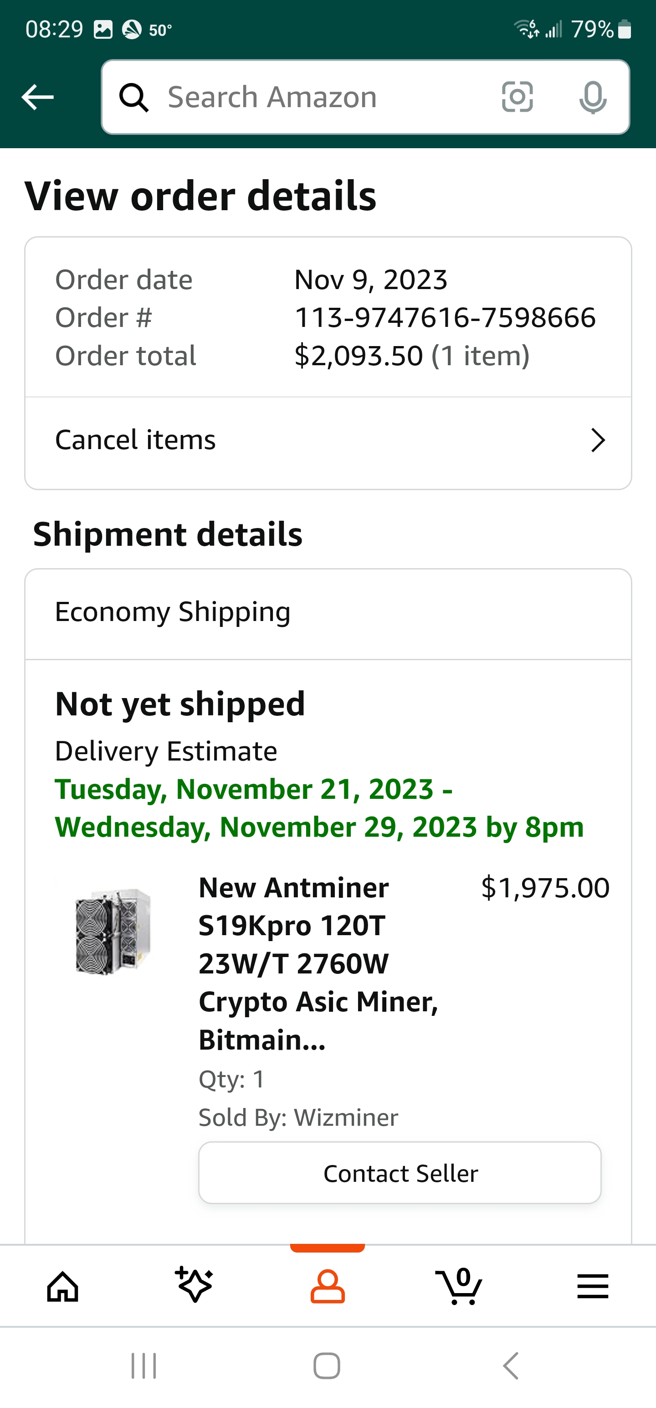Tap the microphone voice search icon
This screenshot has width=656, height=1408.
pyautogui.click(x=593, y=97)
